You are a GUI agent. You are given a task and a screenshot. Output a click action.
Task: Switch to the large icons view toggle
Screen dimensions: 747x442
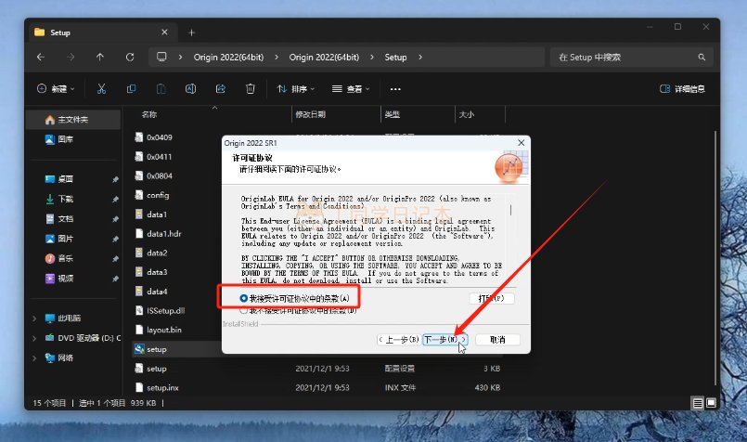(x=712, y=403)
